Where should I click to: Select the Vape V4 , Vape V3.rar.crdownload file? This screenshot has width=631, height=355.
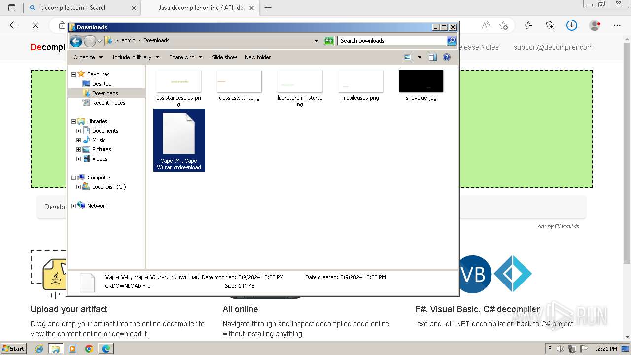(x=179, y=141)
